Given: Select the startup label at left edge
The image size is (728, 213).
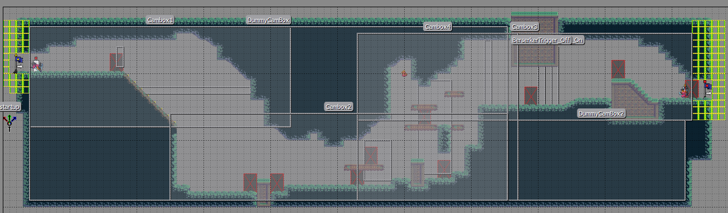Looking at the screenshot, I should coord(10,107).
